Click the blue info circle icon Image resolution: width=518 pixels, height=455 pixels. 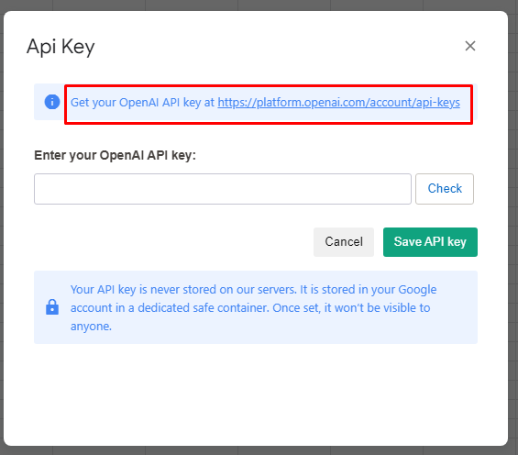[52, 102]
